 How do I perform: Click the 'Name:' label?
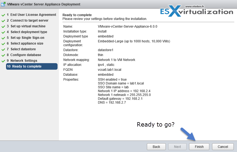coord(68,27)
